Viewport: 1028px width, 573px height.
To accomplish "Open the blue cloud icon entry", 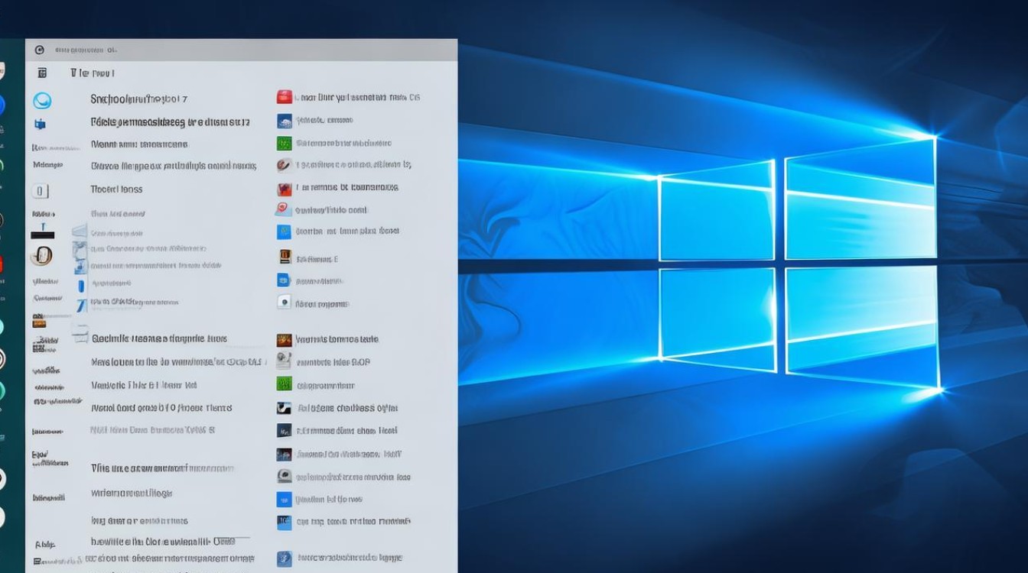I will [285, 121].
